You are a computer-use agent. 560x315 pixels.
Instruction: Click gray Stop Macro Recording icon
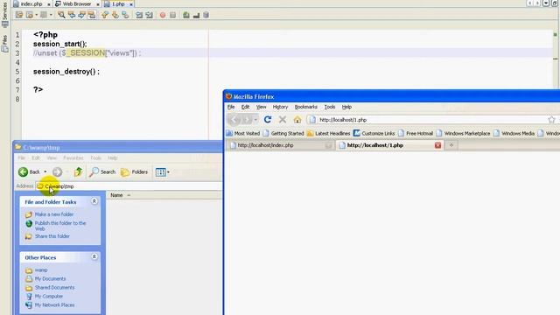pyautogui.click(x=173, y=15)
